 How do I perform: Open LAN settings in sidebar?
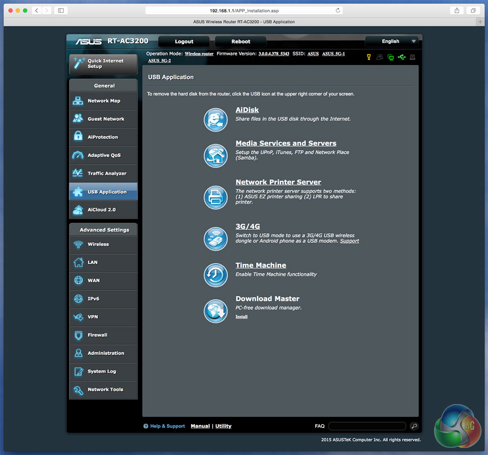103,262
